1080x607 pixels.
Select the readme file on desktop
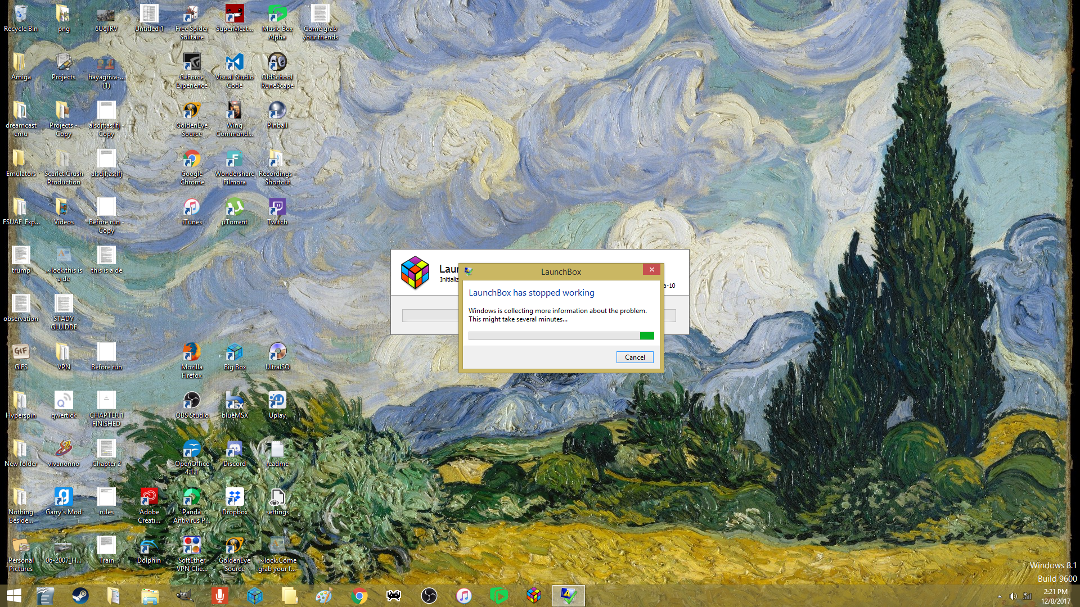pos(277,453)
